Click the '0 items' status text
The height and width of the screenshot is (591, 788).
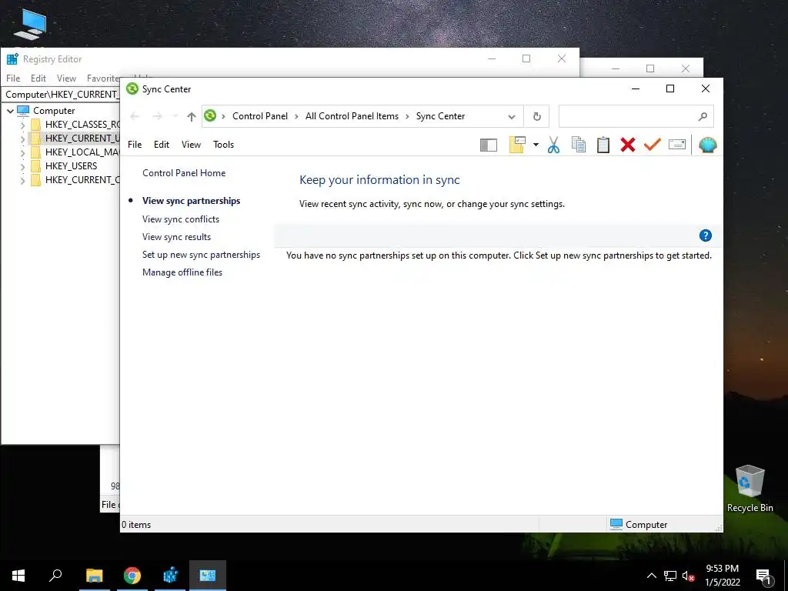[136, 525]
